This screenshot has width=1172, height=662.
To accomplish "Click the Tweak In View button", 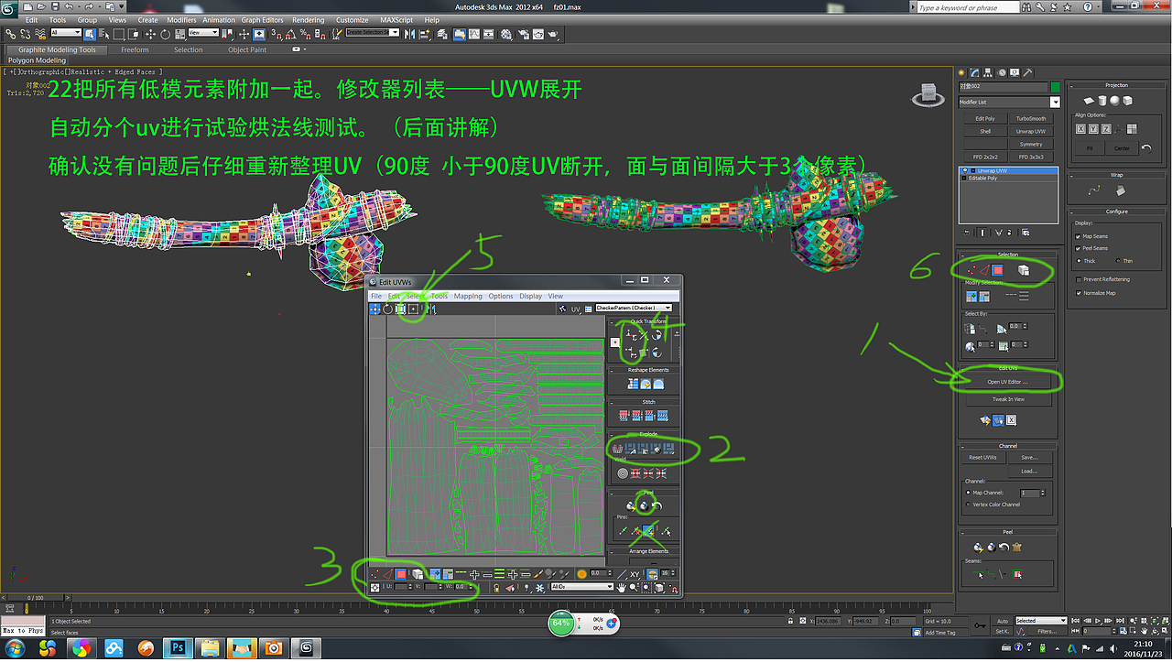I will pos(1007,399).
